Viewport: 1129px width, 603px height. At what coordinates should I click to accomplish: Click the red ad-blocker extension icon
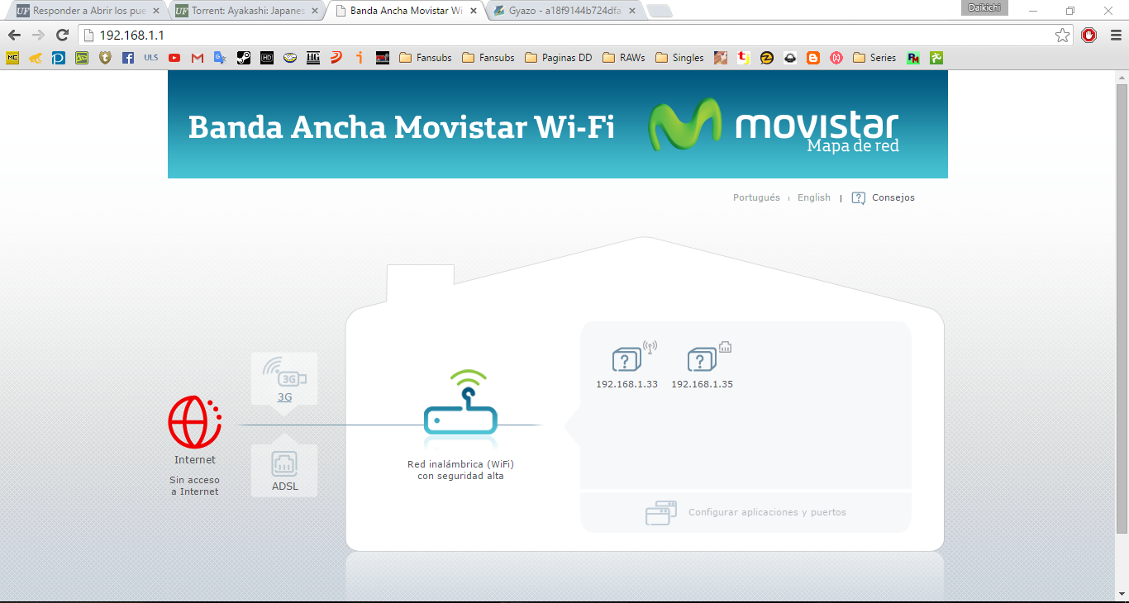[1089, 35]
